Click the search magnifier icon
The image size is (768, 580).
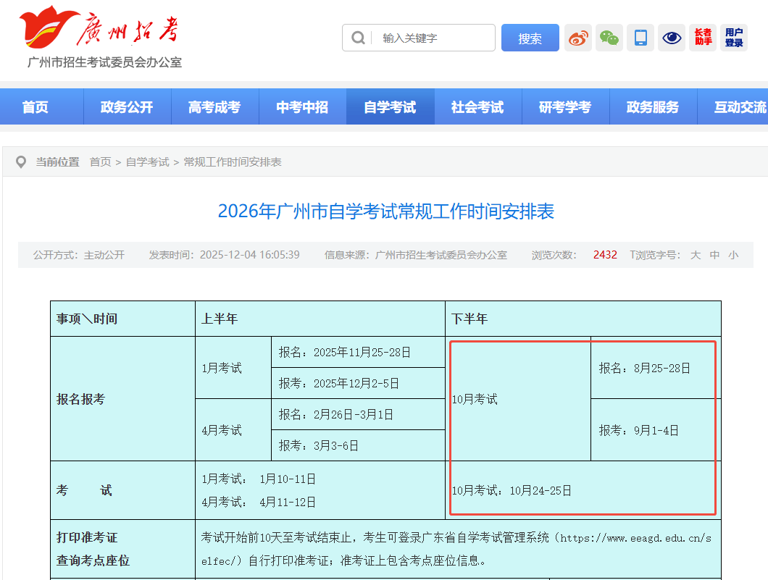click(x=358, y=38)
